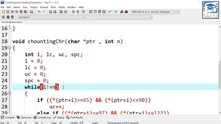Image resolution: width=221 pixels, height=124 pixels.
Task: Click the 'Insert' mode status bar indicator
Action: point(95,123)
